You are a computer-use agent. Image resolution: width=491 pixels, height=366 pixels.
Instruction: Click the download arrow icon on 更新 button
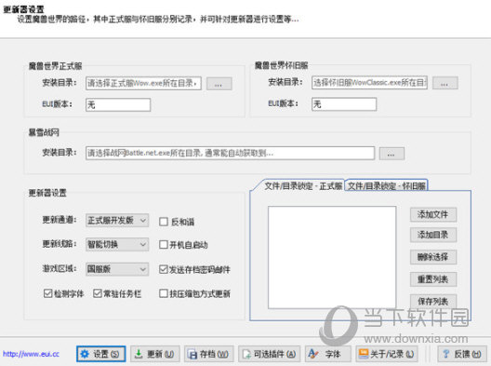point(139,354)
